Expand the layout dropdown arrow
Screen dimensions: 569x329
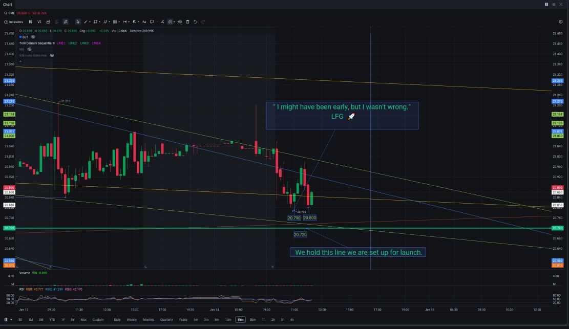tap(11, 320)
